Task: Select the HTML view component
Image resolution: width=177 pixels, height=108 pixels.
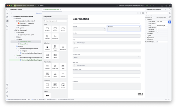Action: (x=47, y=74)
